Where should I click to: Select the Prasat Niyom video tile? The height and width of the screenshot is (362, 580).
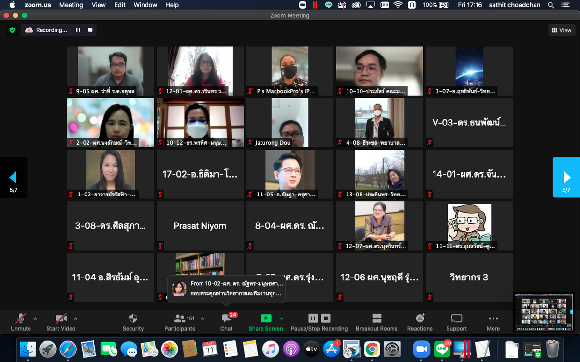[200, 226]
